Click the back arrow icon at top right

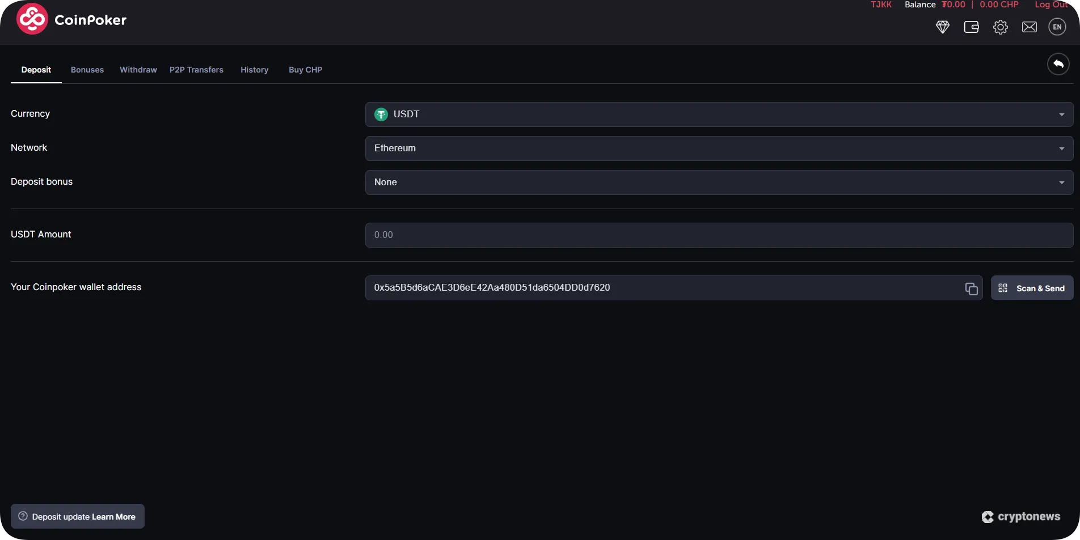click(x=1057, y=64)
